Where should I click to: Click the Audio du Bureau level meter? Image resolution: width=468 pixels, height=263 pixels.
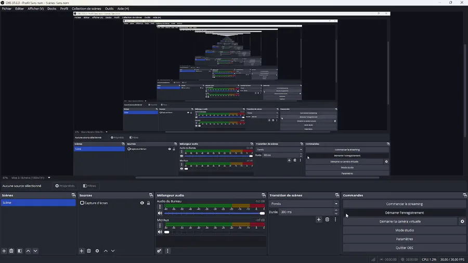[x=214, y=205]
